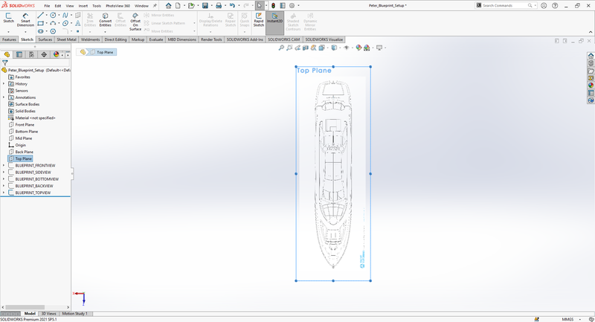Open the DimXpertManager tab icon

[x=44, y=54]
